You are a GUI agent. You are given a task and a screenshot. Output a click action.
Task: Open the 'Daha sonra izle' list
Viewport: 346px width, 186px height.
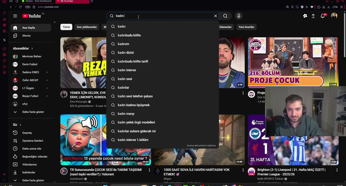(x=31, y=149)
